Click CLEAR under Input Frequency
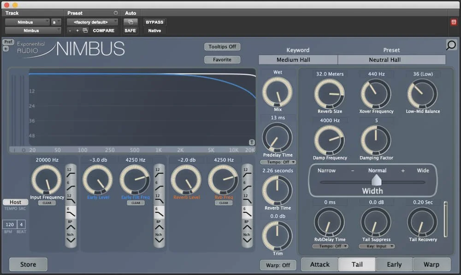The height and width of the screenshot is (275, 461). point(47,203)
